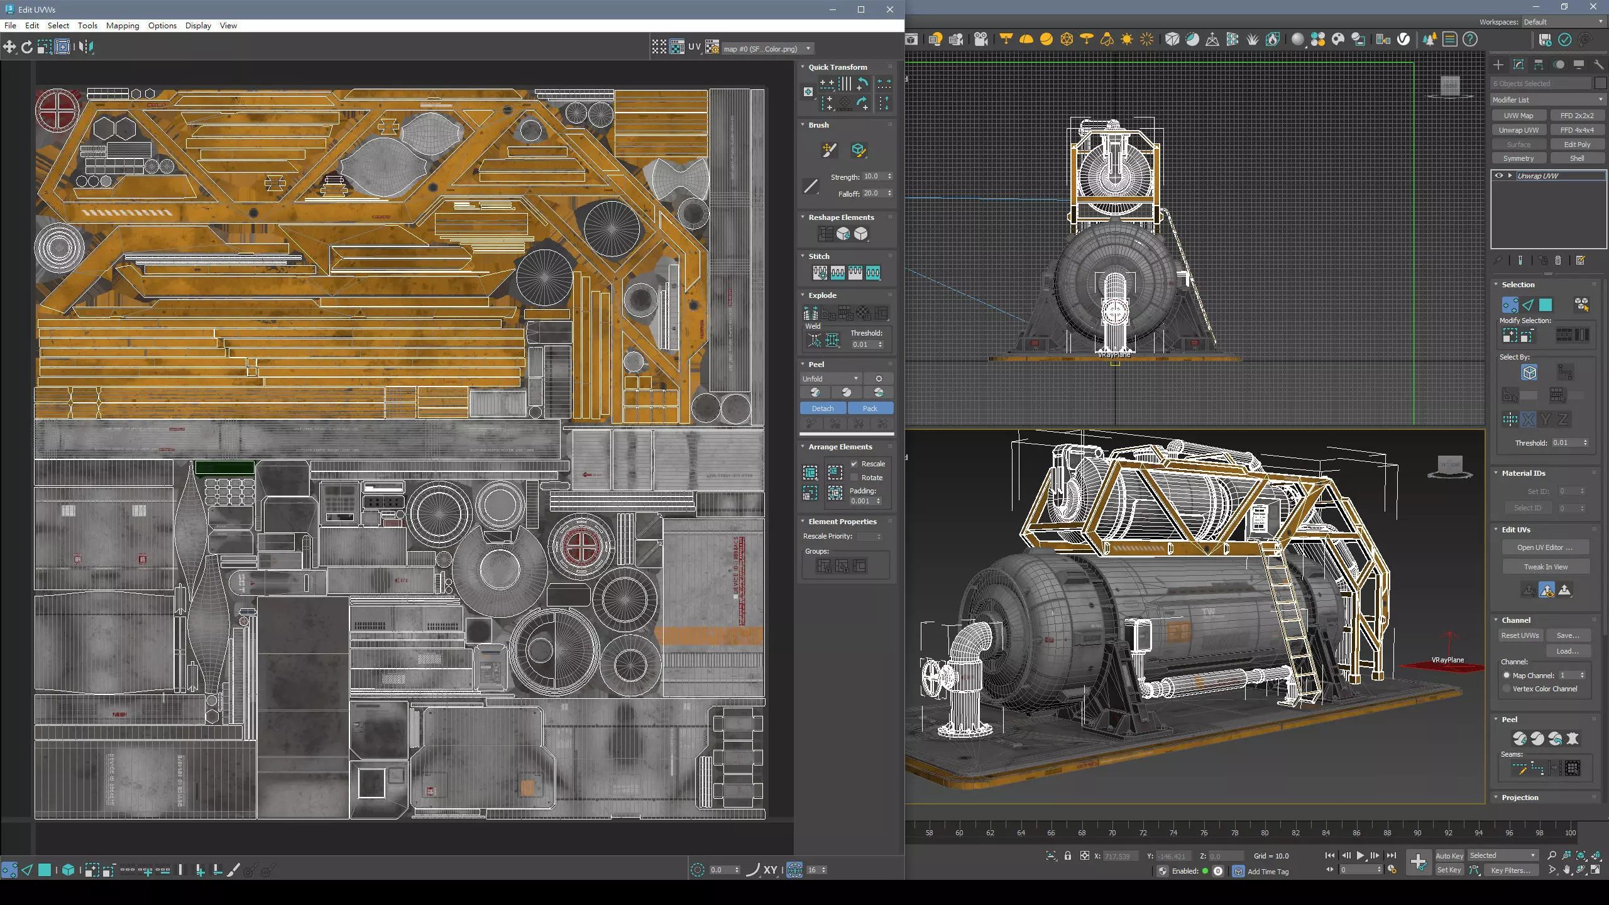The width and height of the screenshot is (1609, 905).
Task: Click the Unwrap UVW modifier button
Action: [1518, 130]
